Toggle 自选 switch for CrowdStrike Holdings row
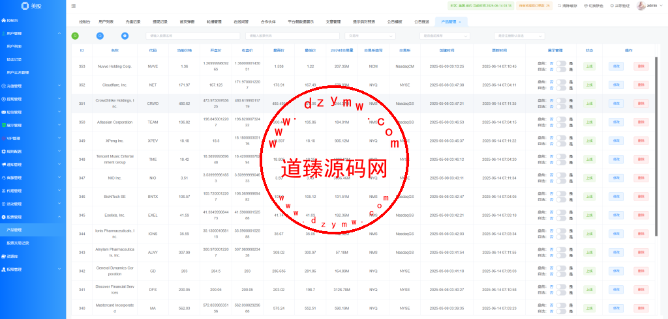The height and width of the screenshot is (319, 668). point(561,107)
